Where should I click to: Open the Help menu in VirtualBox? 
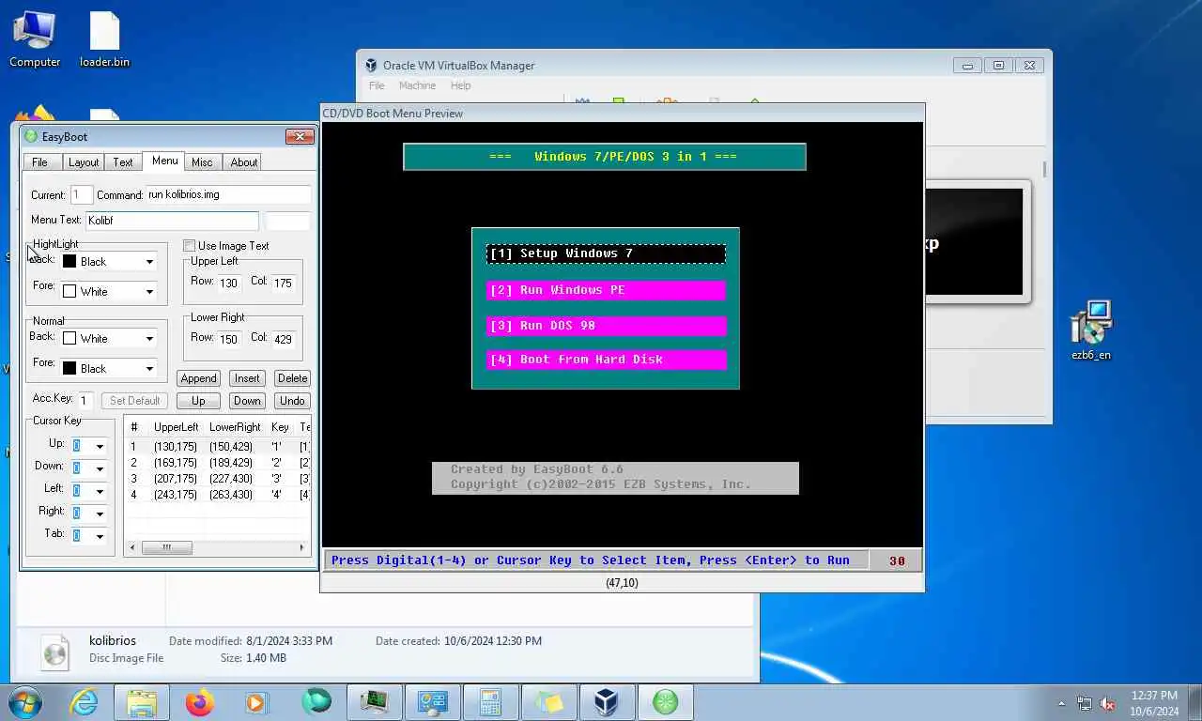pyautogui.click(x=460, y=85)
